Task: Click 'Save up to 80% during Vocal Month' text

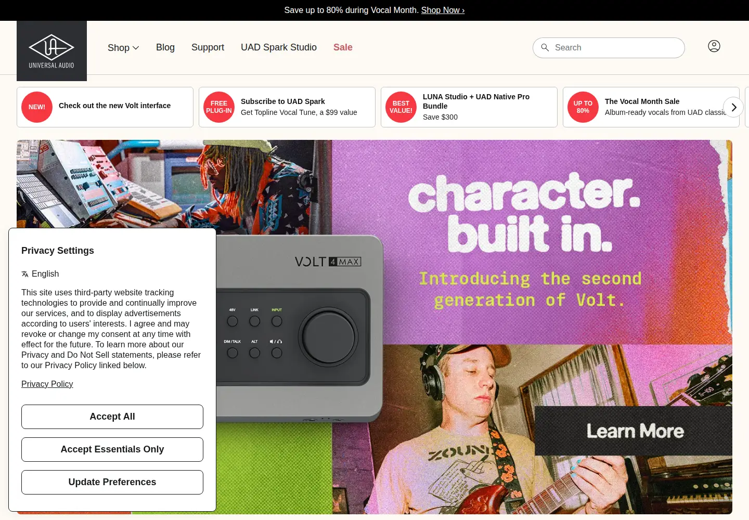Action: (351, 10)
